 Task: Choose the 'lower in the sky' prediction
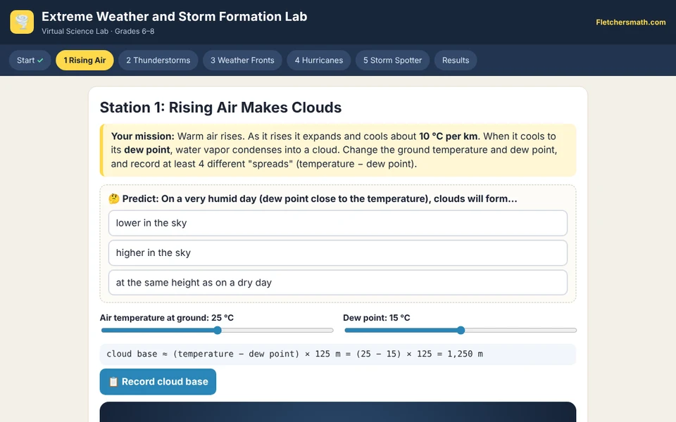click(338, 223)
